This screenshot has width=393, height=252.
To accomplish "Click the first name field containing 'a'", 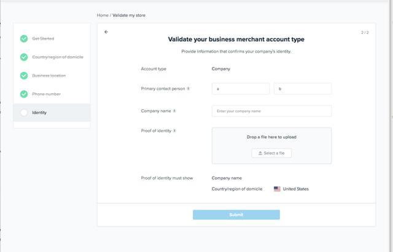I will pos(240,89).
